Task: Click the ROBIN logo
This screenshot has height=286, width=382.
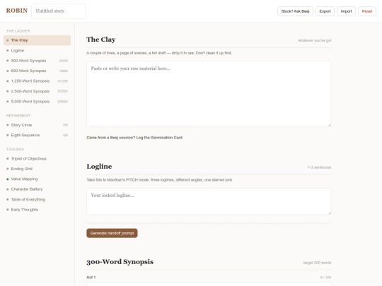Action: (x=17, y=11)
